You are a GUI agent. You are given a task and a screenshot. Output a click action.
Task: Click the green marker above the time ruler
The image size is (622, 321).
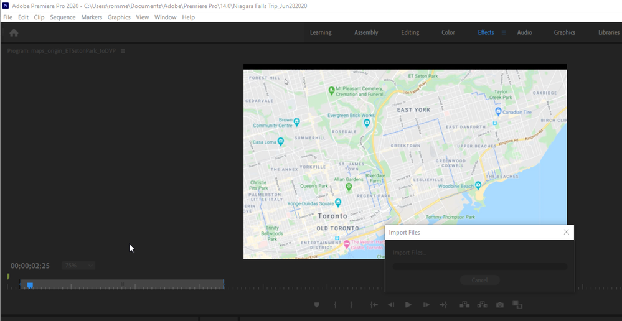(8, 276)
